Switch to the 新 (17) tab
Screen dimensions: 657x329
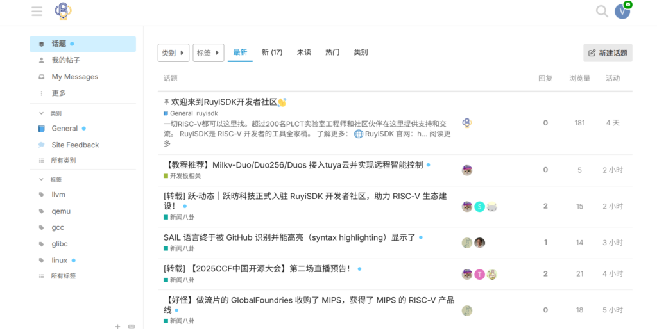coord(271,52)
